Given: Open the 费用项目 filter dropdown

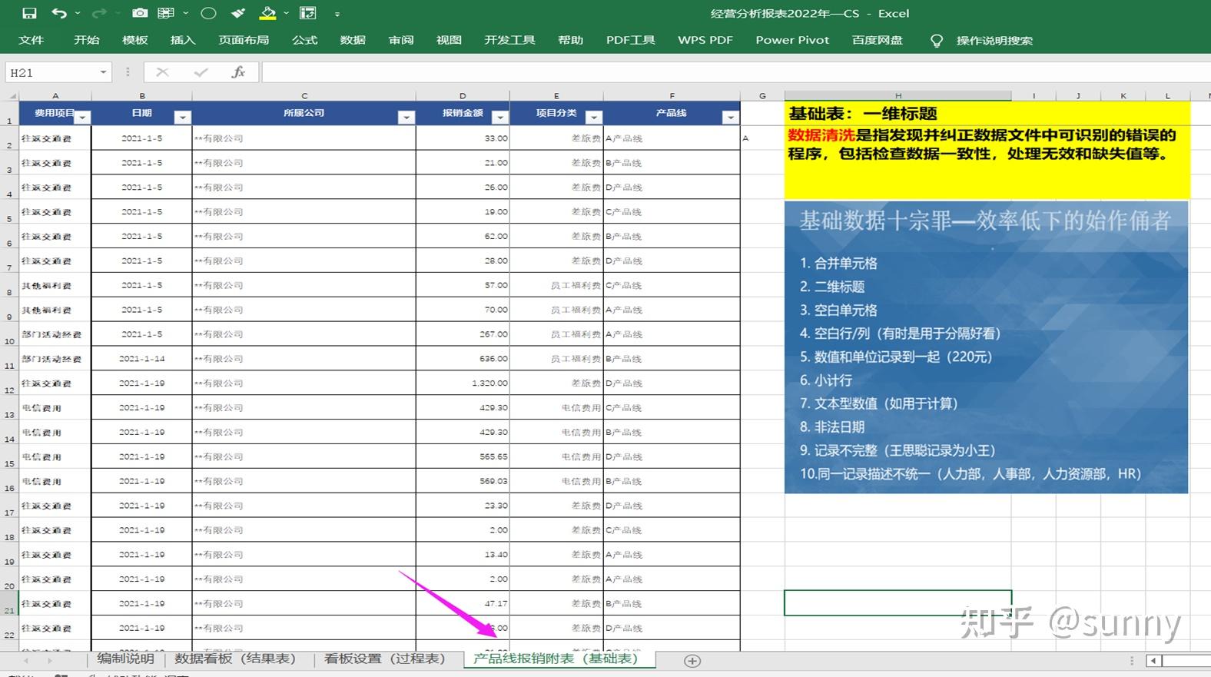Looking at the screenshot, I should 83,118.
